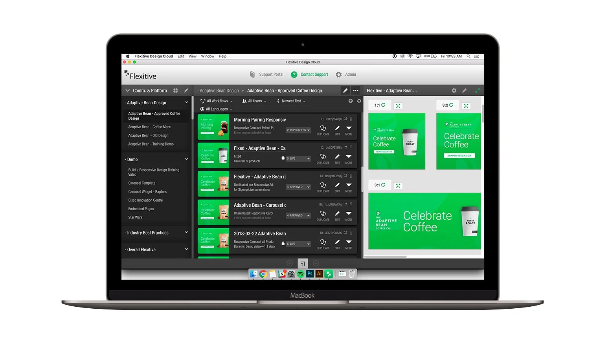Viewport: 610px width, 353px height.
Task: Open the Newest first sort dropdown
Action: pyautogui.click(x=291, y=101)
